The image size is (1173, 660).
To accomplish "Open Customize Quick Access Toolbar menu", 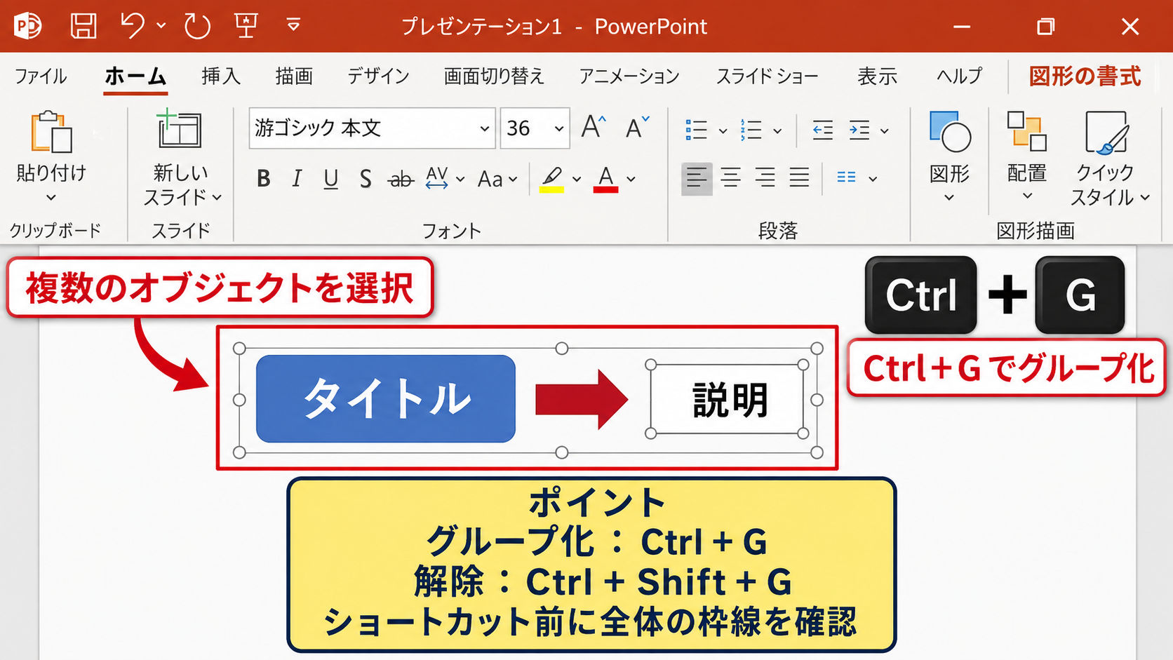I will [293, 27].
